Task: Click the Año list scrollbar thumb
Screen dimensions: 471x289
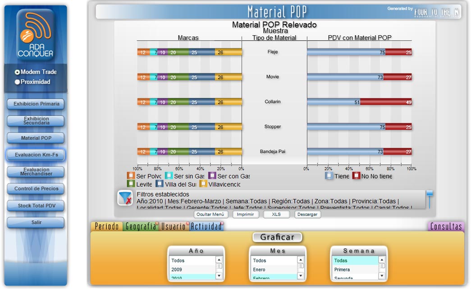Action: click(x=219, y=266)
